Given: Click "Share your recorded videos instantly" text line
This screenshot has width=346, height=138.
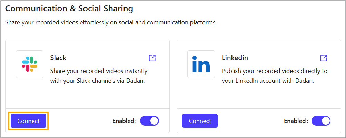Looking at the screenshot, I should (99, 71).
